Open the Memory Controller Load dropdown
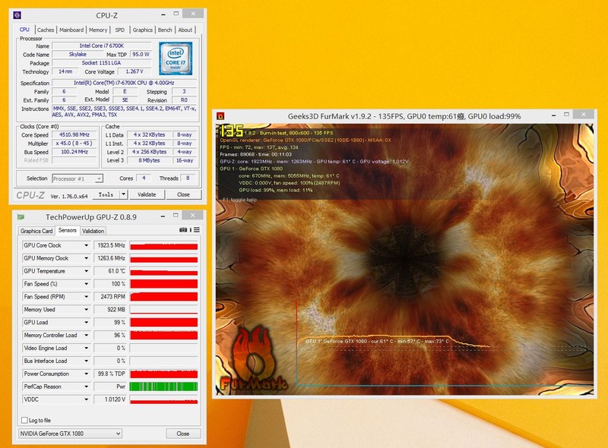The width and height of the screenshot is (608, 448). pos(86,335)
